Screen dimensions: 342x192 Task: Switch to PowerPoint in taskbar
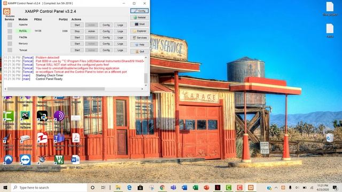tap(207, 187)
